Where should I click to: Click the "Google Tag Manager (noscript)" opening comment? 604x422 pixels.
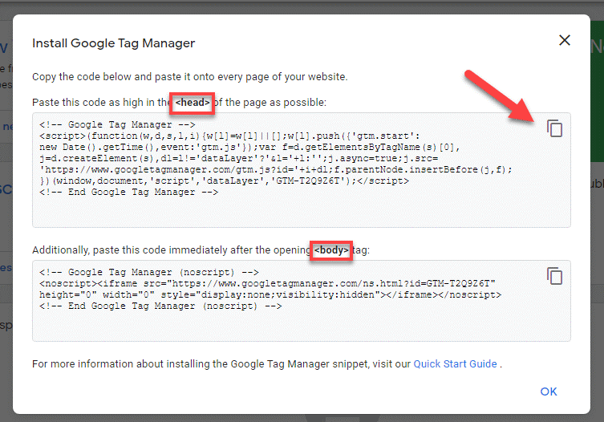[148, 273]
